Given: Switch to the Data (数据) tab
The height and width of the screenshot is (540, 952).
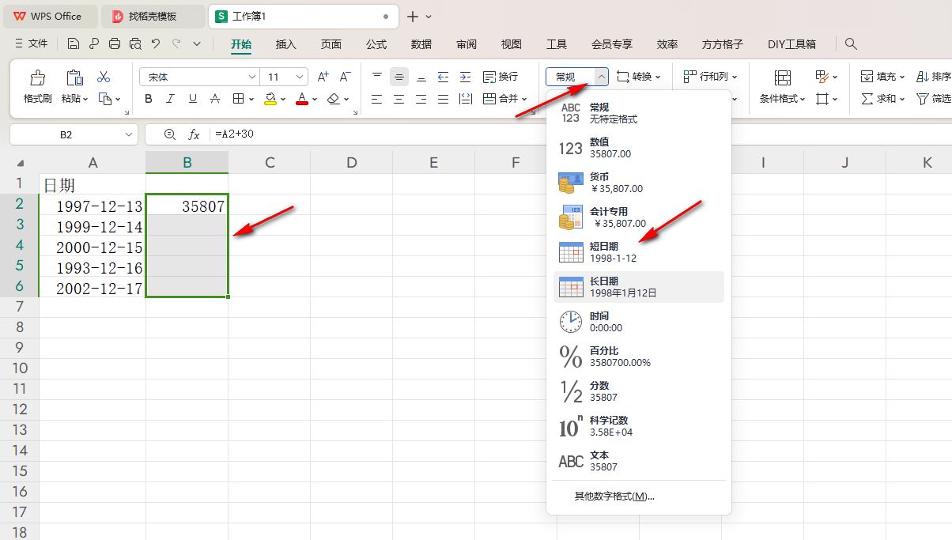Looking at the screenshot, I should [x=421, y=44].
